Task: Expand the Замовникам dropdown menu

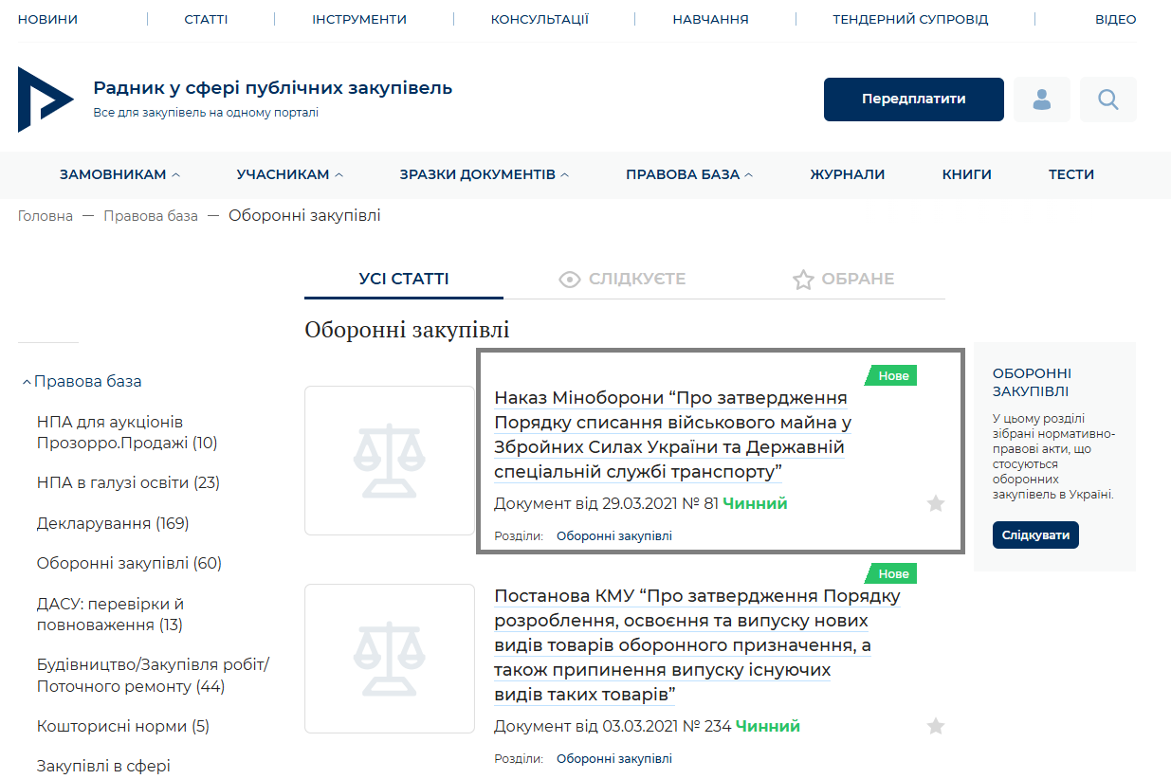Action: tap(119, 174)
